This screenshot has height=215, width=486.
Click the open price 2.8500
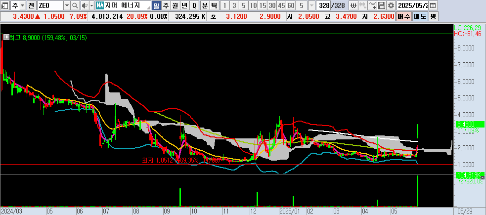coord(309,16)
